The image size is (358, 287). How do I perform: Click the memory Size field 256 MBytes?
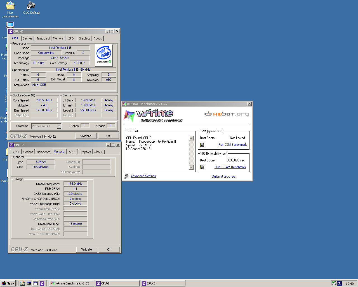pyautogui.click(x=41, y=167)
